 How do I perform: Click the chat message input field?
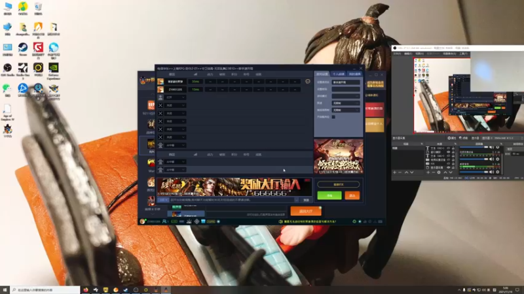tap(232, 200)
